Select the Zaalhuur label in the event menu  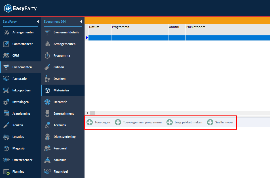[60, 160]
